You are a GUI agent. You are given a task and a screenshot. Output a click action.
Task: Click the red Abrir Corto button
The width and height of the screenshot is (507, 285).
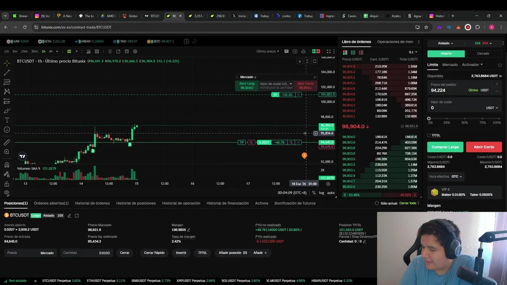pos(484,147)
